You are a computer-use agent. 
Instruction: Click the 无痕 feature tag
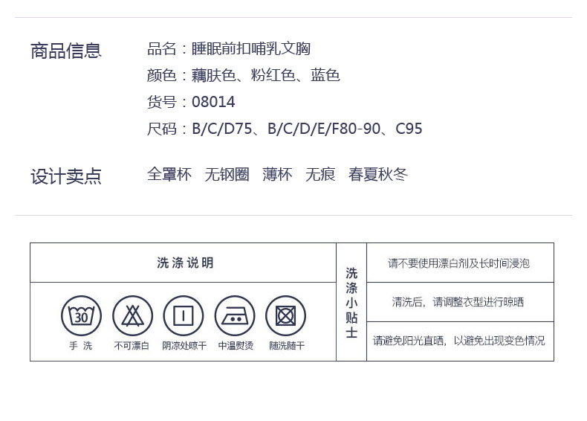pyautogui.click(x=320, y=174)
